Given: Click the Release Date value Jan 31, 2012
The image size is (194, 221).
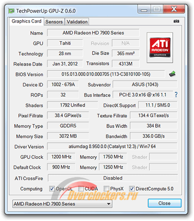Looking at the screenshot, I should click(x=65, y=64).
